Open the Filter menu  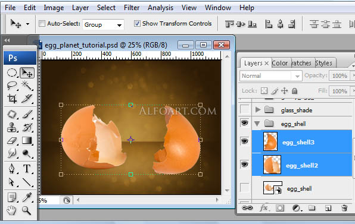point(132,8)
